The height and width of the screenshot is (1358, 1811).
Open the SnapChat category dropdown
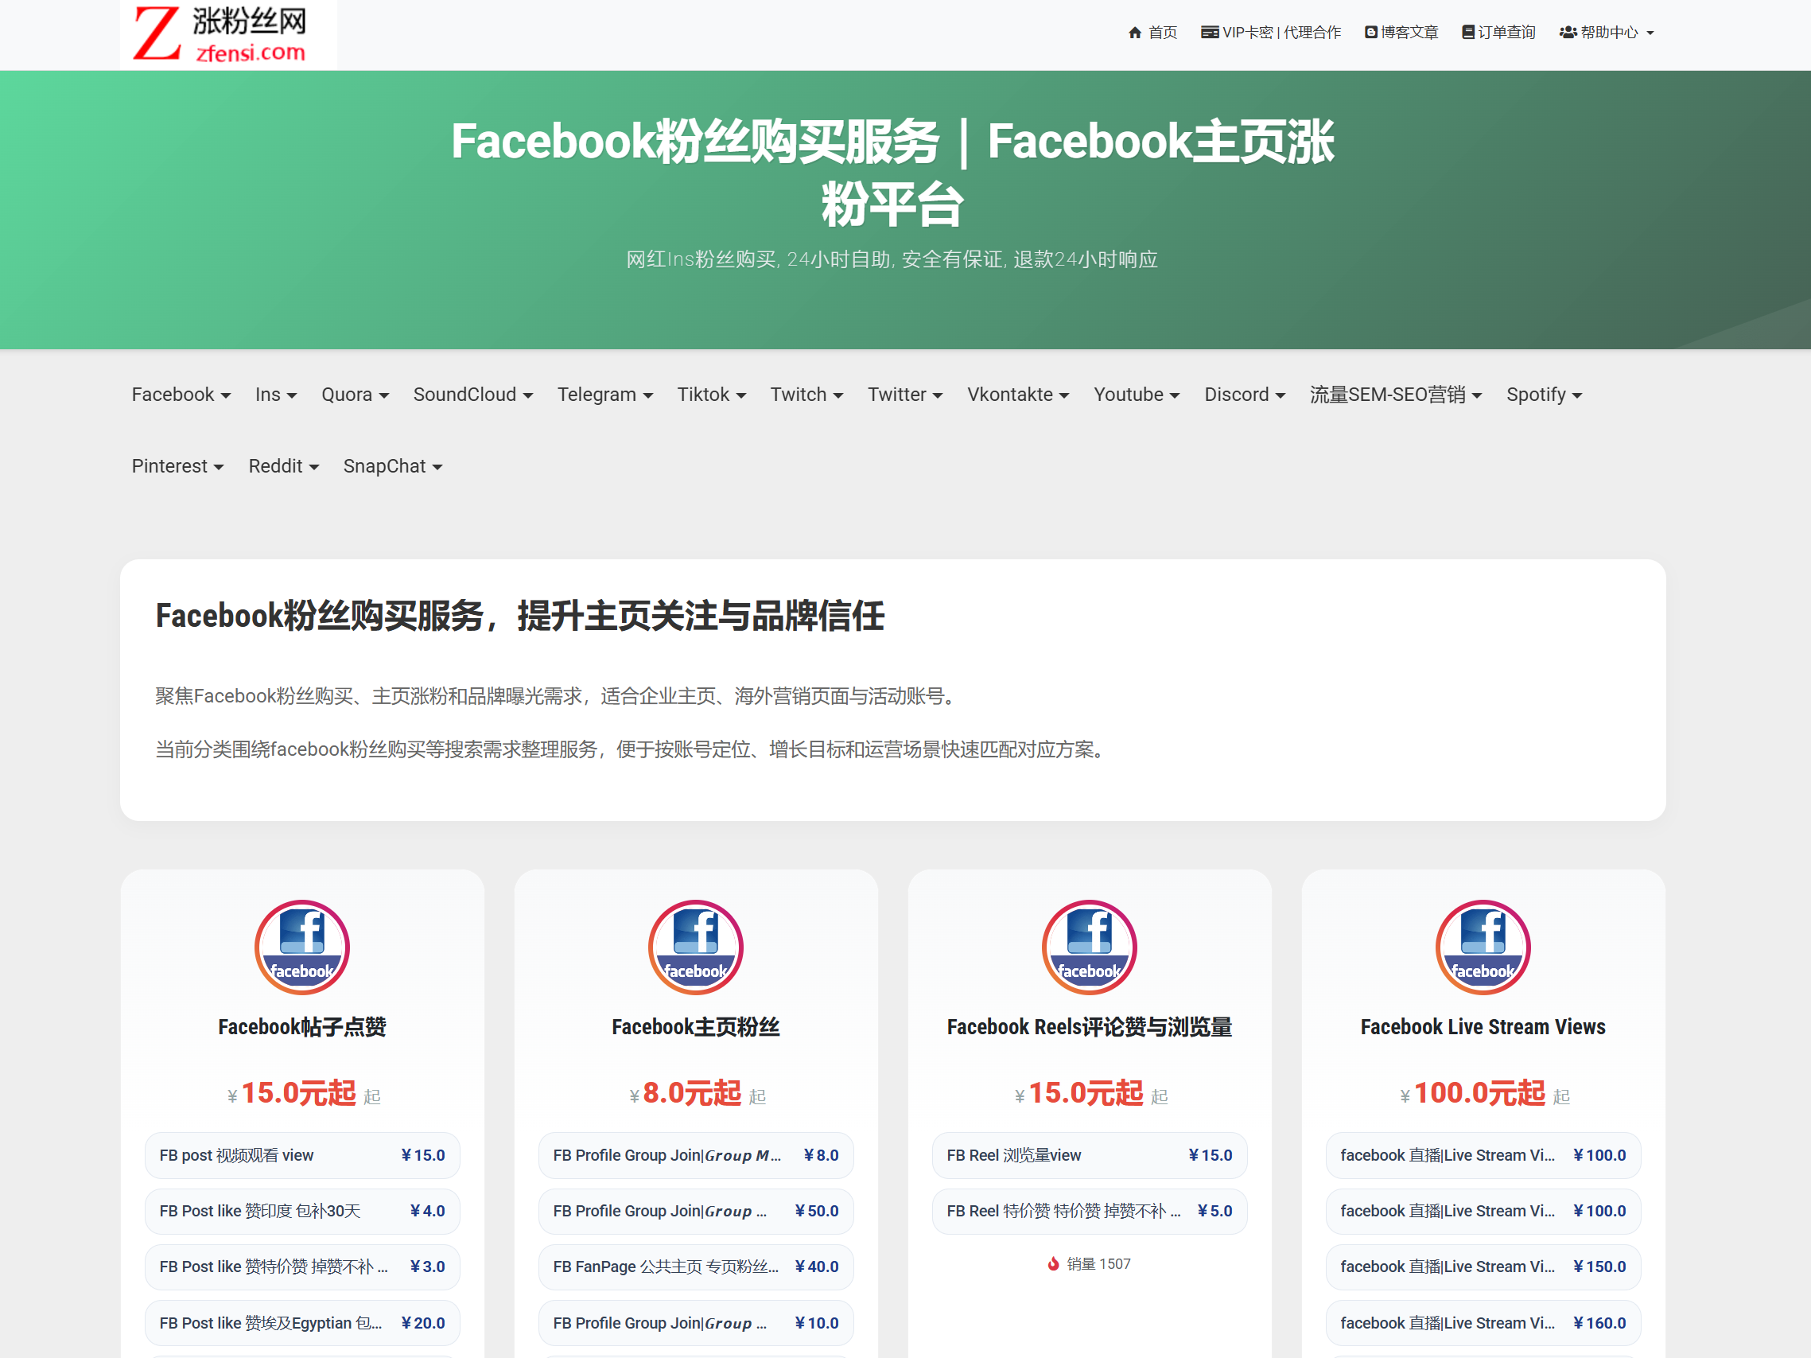pos(392,466)
